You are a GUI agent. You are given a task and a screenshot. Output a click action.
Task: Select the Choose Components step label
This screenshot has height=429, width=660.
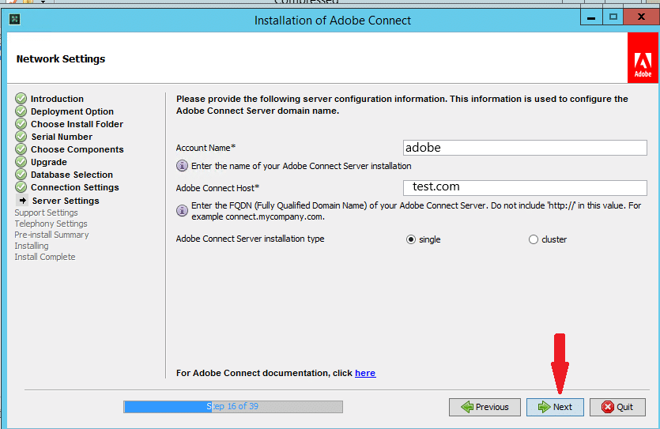[x=77, y=149]
